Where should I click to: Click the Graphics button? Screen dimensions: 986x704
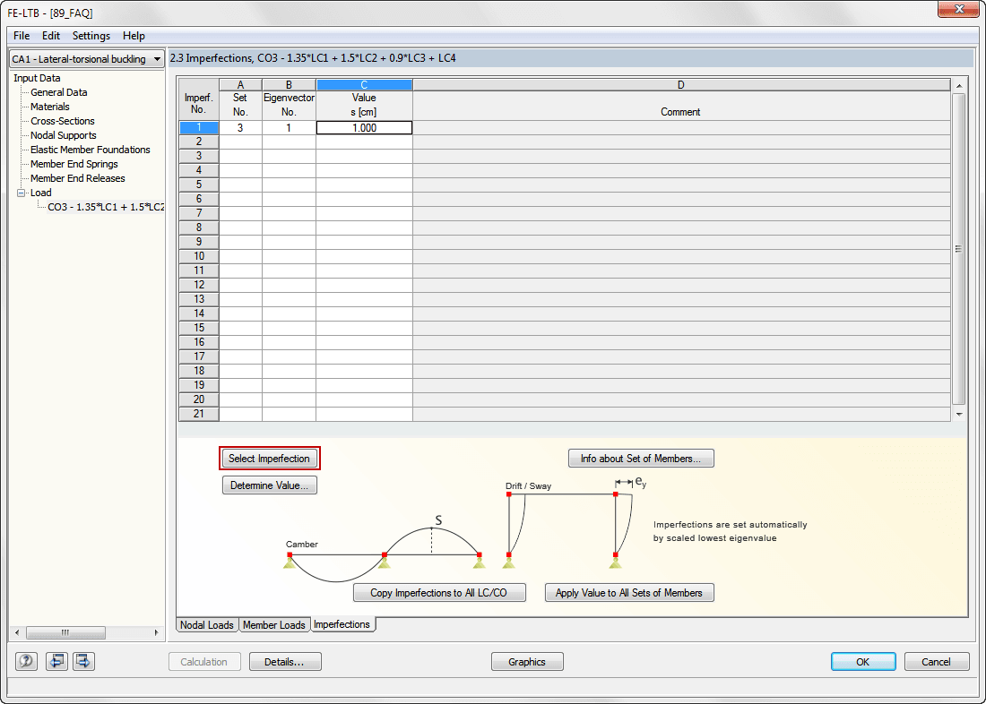click(x=527, y=661)
